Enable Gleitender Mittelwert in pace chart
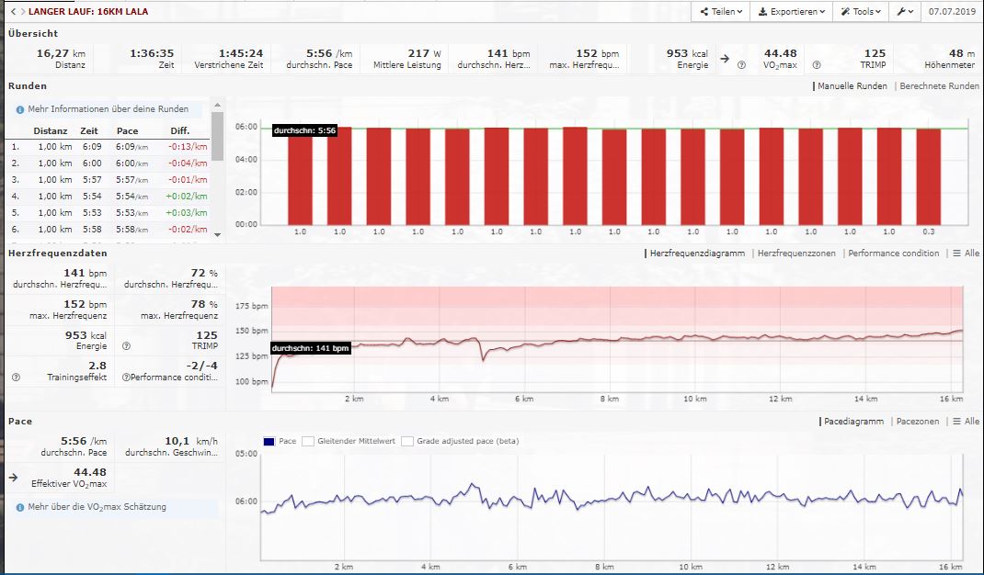984x575 pixels. click(309, 441)
